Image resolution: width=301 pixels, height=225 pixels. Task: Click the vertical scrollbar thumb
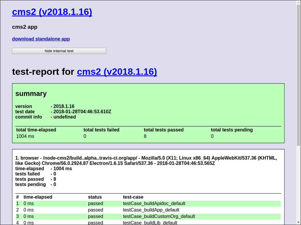coord(299,75)
